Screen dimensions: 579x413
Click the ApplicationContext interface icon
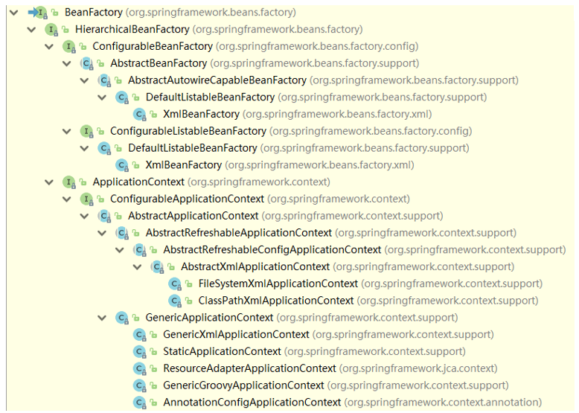pos(68,182)
